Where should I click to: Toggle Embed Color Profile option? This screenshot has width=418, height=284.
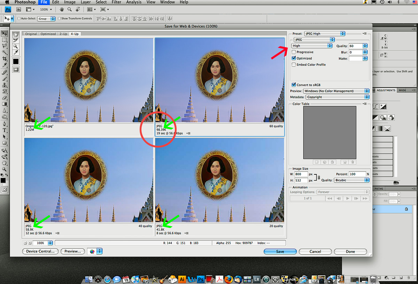pyautogui.click(x=294, y=65)
